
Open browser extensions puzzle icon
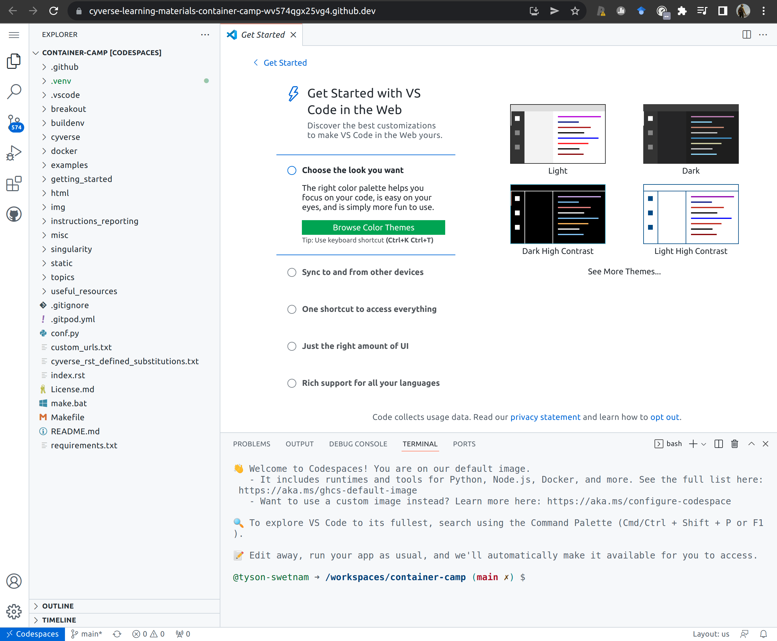[x=682, y=11]
